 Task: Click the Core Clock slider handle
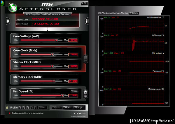click(x=52, y=55)
